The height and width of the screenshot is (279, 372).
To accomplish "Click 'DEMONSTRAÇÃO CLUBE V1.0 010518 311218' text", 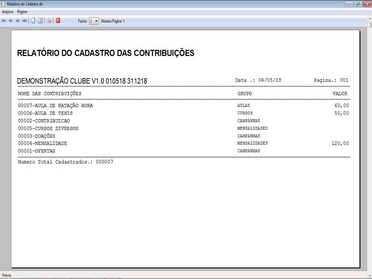I will pos(82,81).
